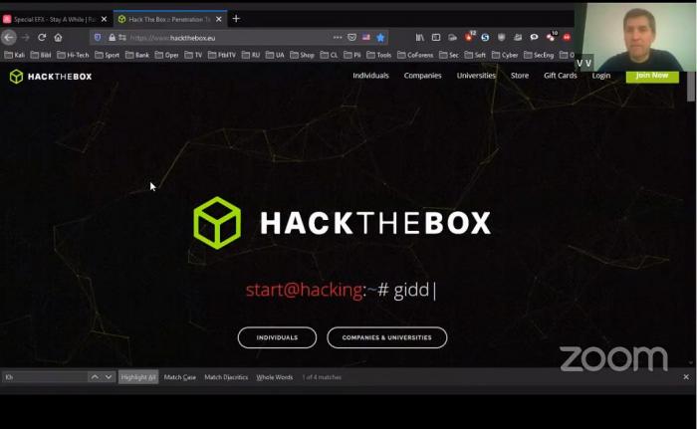Enable Match Case in find bar
Viewport: 697px width, 429px height.
(x=180, y=377)
